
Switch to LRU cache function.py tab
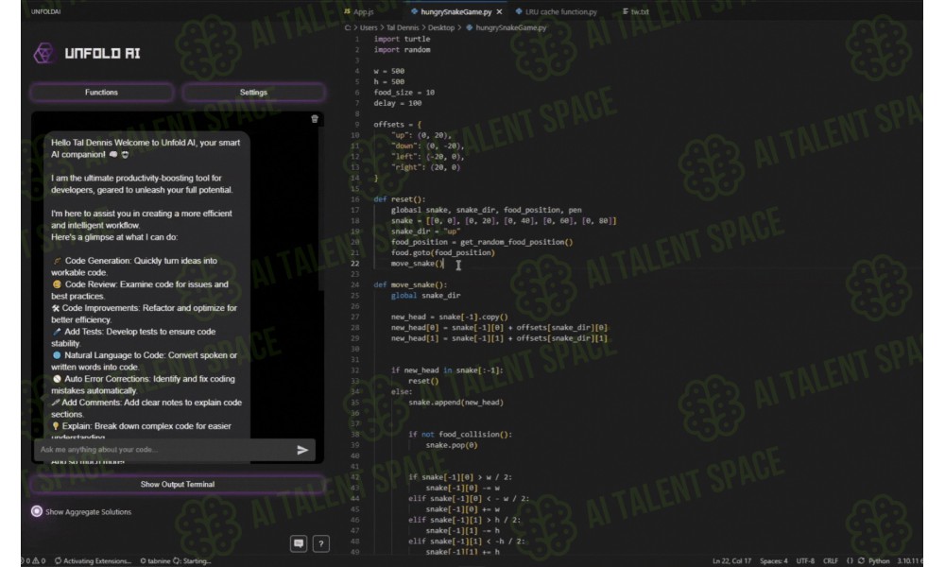[556, 11]
